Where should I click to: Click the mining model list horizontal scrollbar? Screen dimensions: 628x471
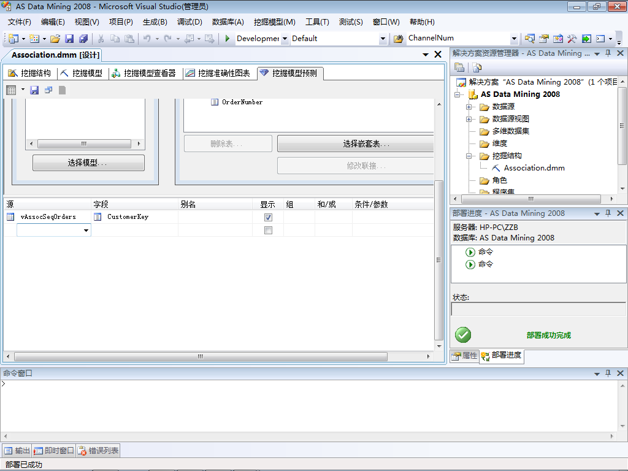pyautogui.click(x=85, y=144)
